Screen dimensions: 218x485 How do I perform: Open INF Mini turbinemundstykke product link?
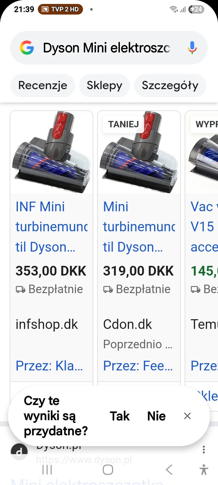click(x=51, y=227)
